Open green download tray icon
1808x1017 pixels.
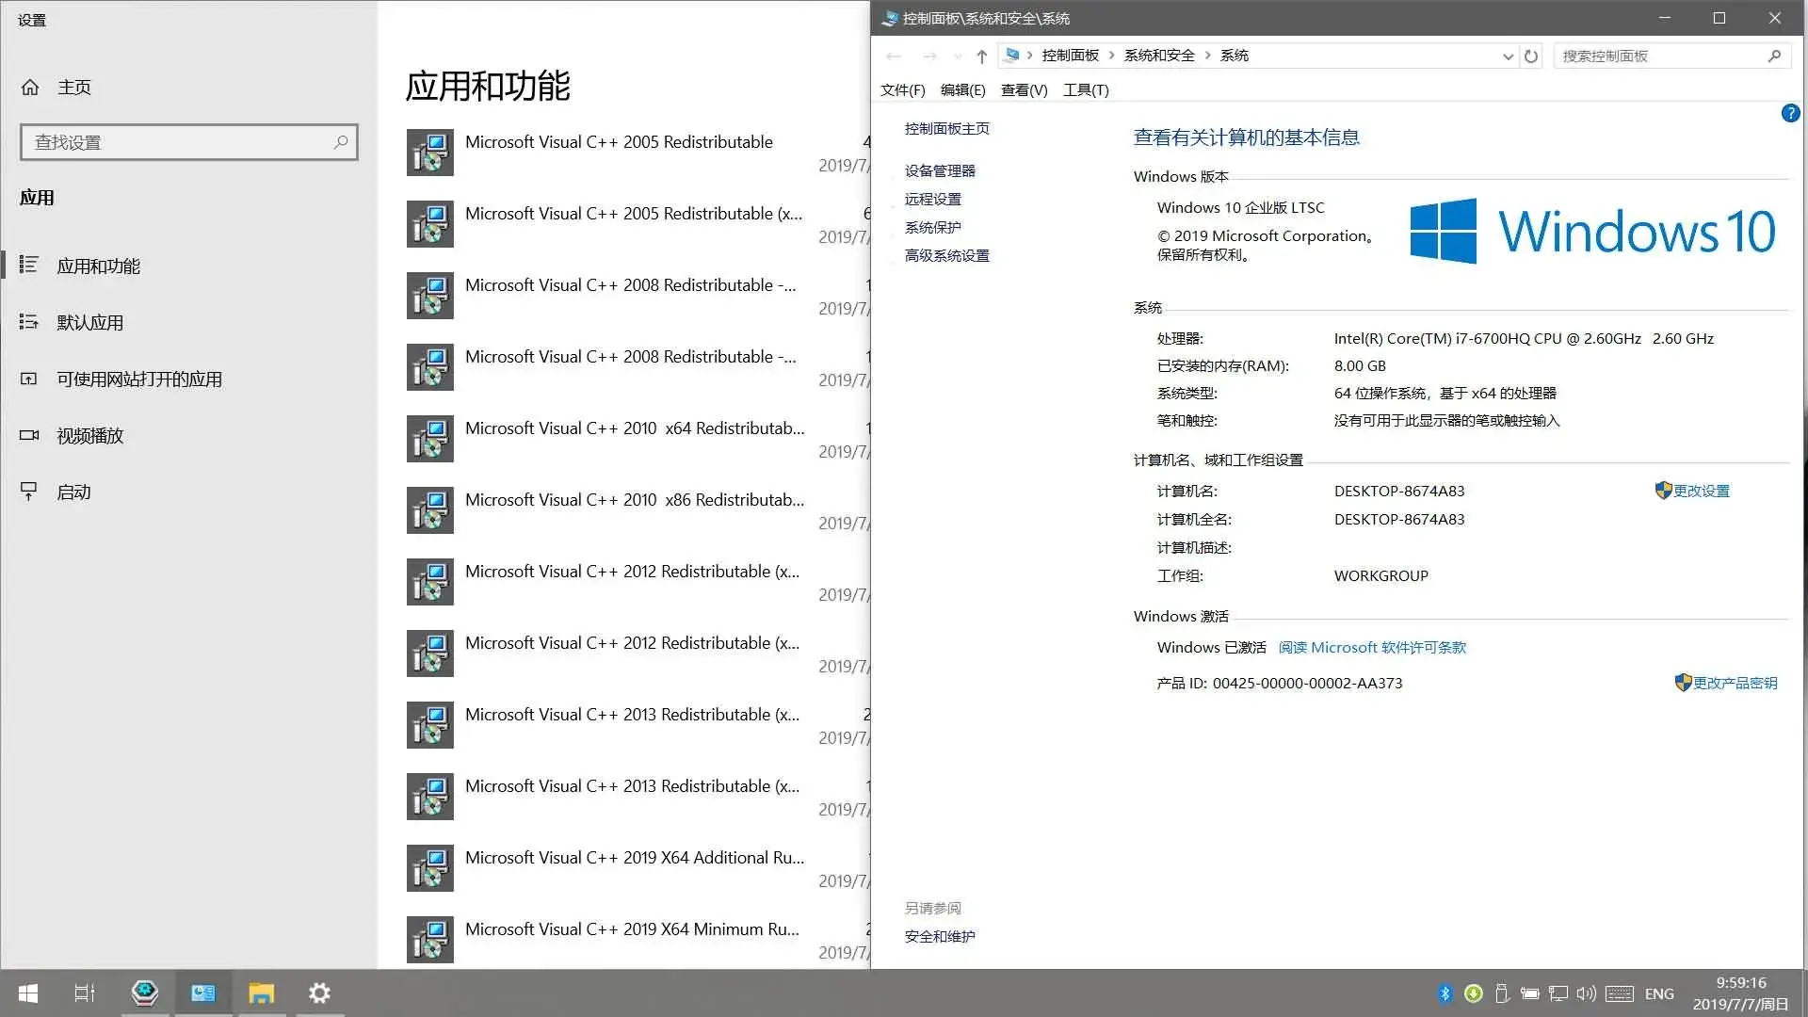click(1474, 993)
